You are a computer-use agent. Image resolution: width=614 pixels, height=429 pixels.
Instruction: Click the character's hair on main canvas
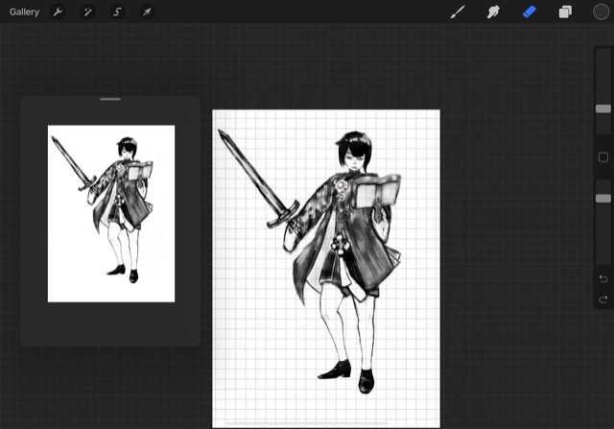(353, 144)
